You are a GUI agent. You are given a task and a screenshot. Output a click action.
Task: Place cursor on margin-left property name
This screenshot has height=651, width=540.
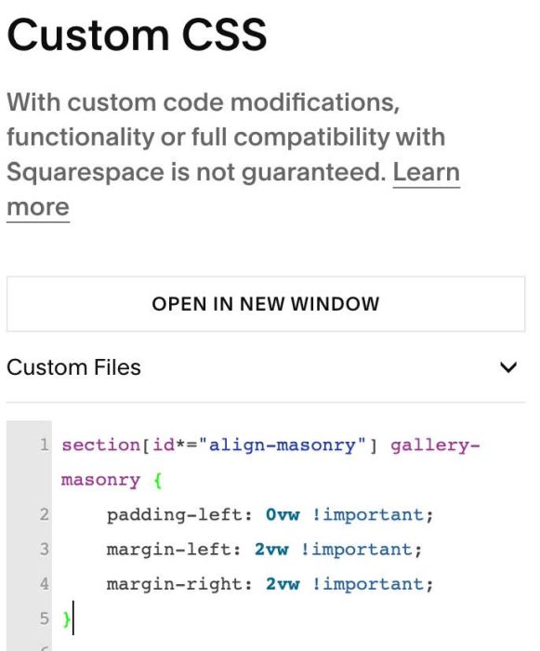168,550
